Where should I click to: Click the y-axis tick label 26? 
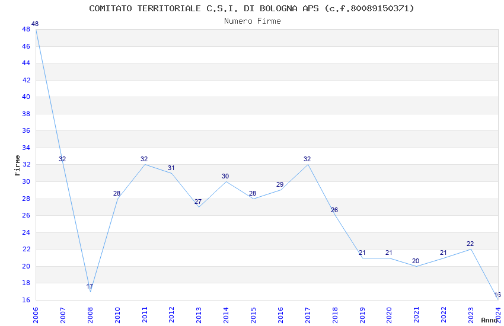pyautogui.click(x=26, y=215)
